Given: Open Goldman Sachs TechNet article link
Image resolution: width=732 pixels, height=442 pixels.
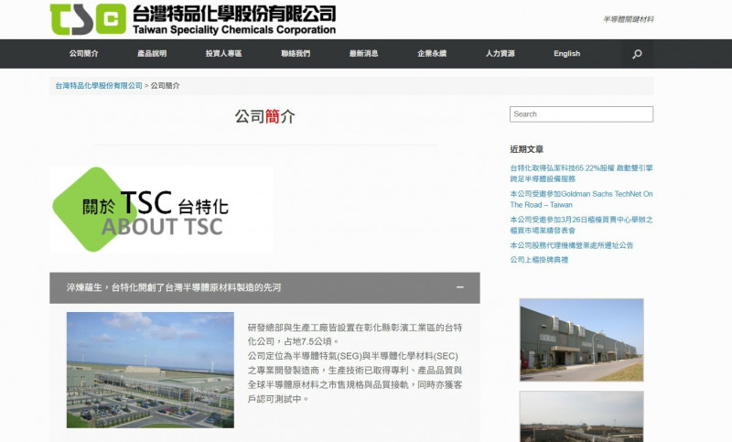Looking at the screenshot, I should point(581,199).
